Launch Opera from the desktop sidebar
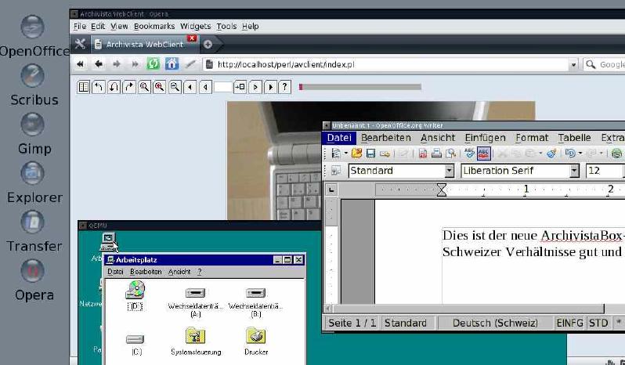 coord(33,271)
